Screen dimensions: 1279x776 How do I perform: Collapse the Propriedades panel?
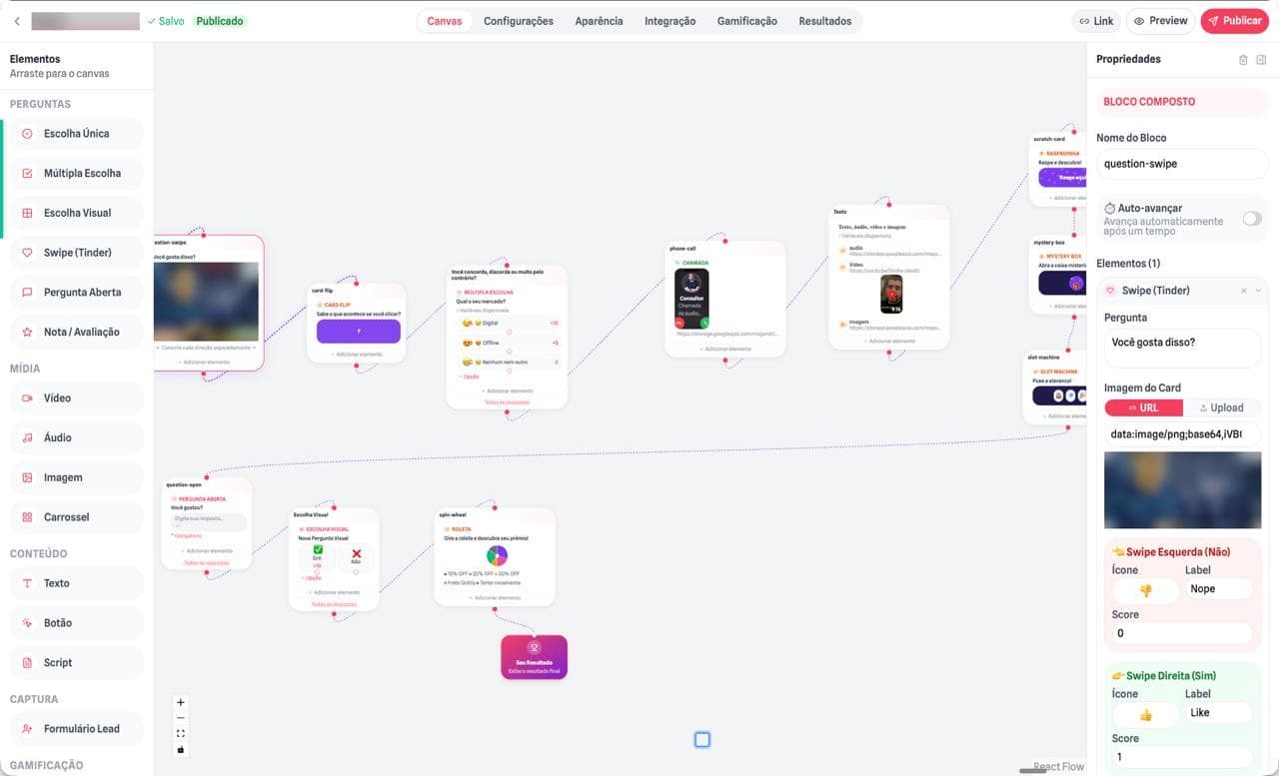point(1261,59)
